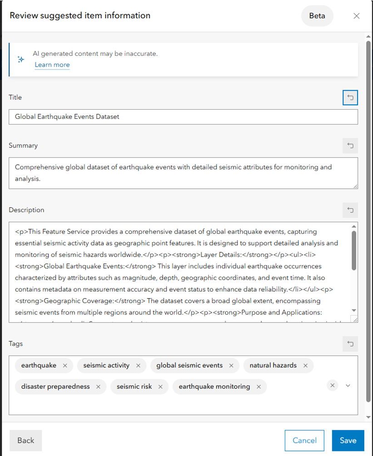373x456 pixels.
Task: Cancel the review dialog
Action: 304,441
